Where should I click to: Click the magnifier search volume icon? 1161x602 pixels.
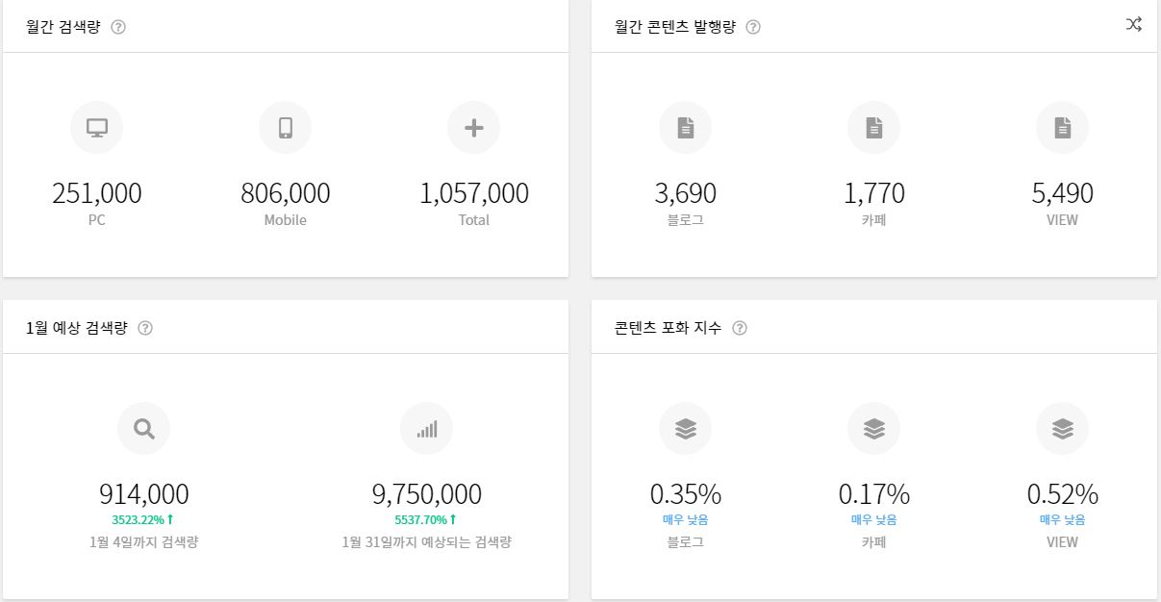click(143, 429)
